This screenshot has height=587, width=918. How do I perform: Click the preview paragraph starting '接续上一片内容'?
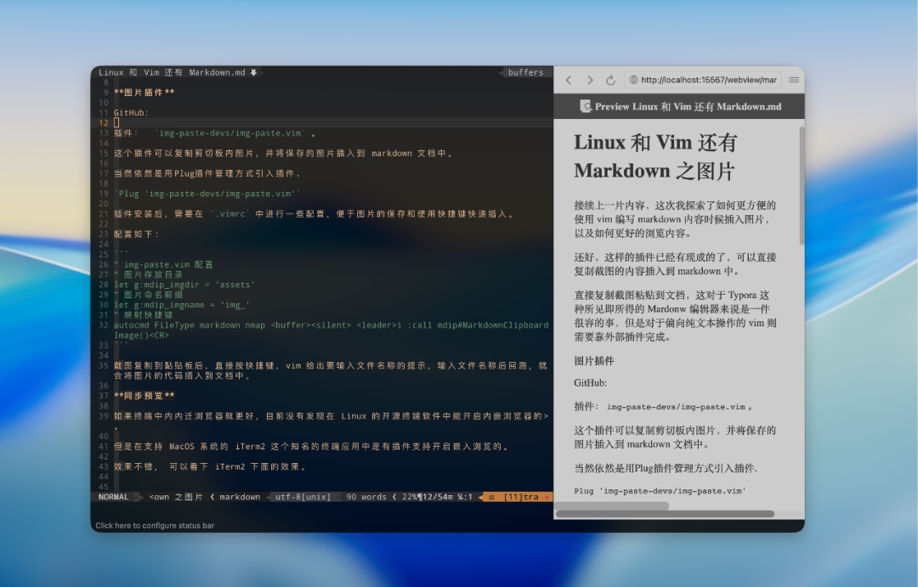674,219
